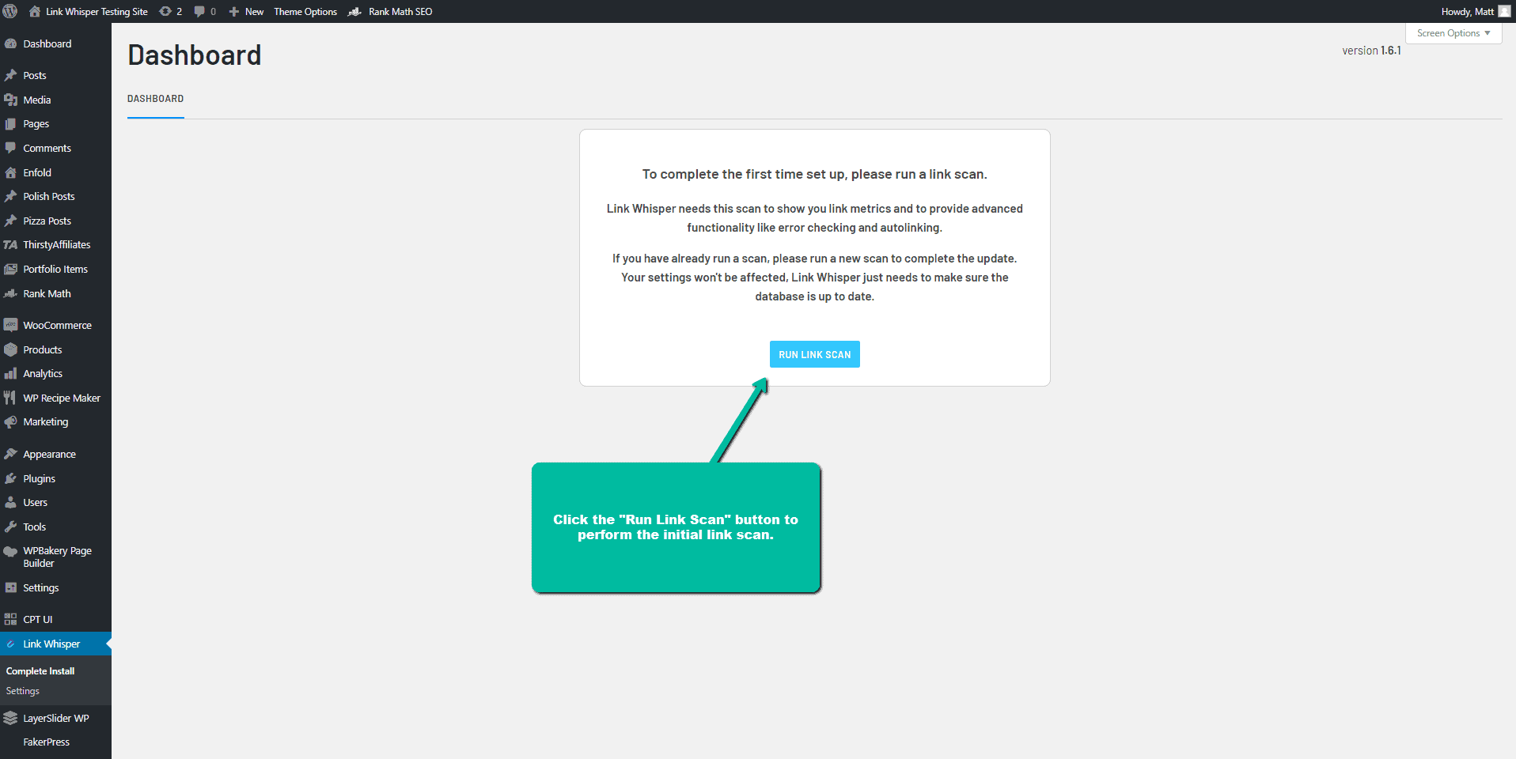This screenshot has width=1516, height=759.
Task: Open WooCommerce from its sidebar icon
Action: point(11,324)
